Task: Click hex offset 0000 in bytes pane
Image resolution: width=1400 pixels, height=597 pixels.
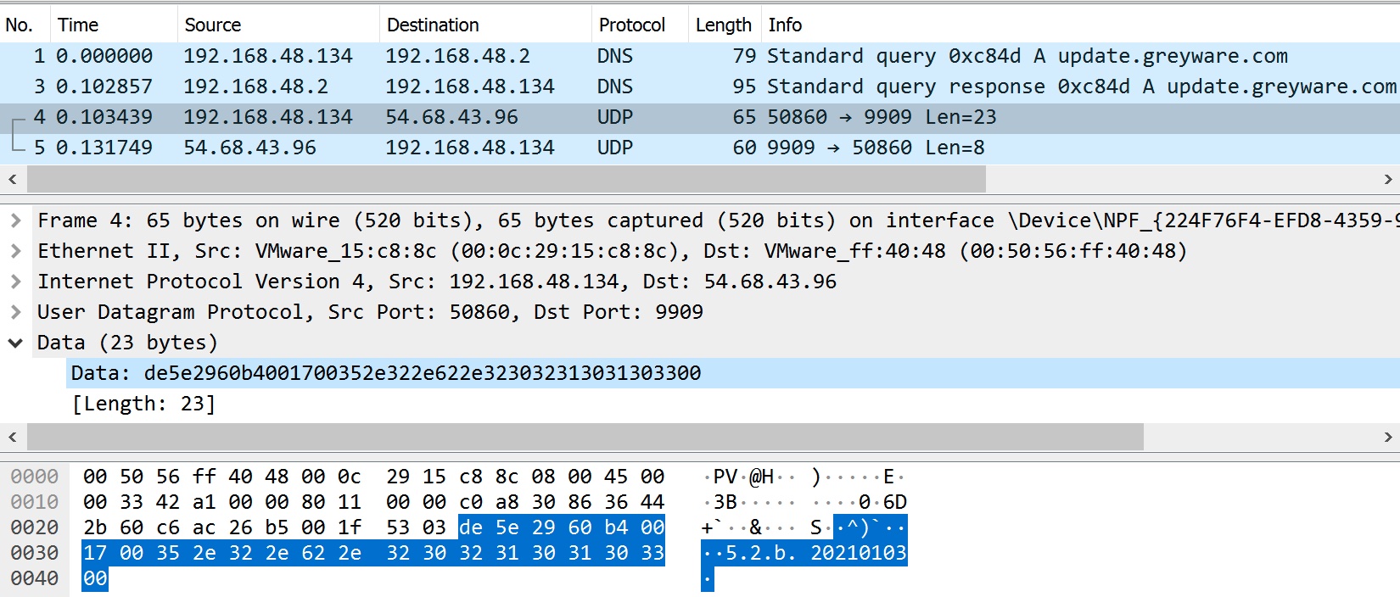Action: tap(35, 477)
